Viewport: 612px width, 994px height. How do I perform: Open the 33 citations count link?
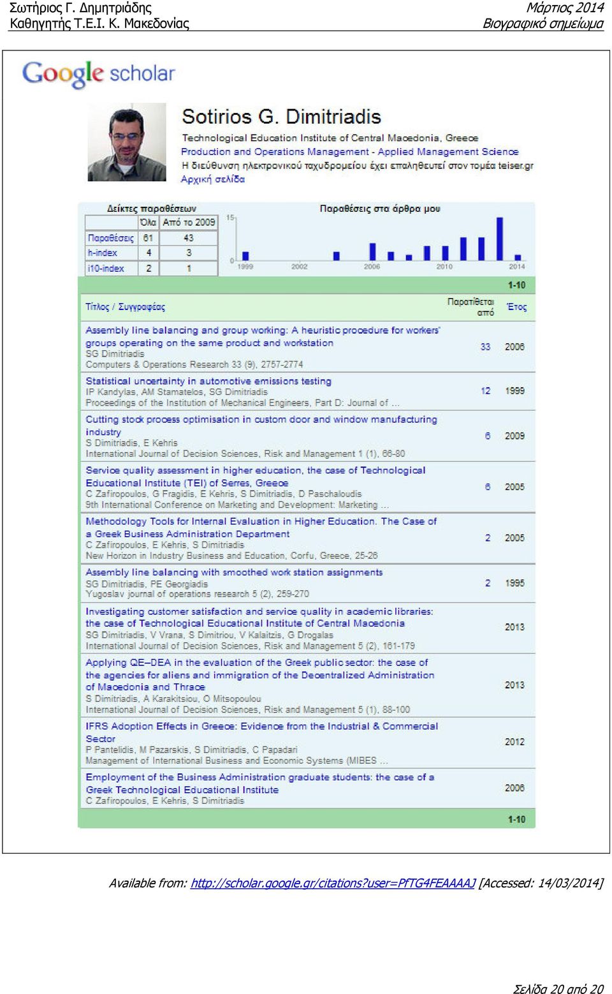486,347
